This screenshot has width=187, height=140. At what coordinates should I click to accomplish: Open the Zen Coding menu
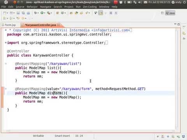[x=90, y=7]
